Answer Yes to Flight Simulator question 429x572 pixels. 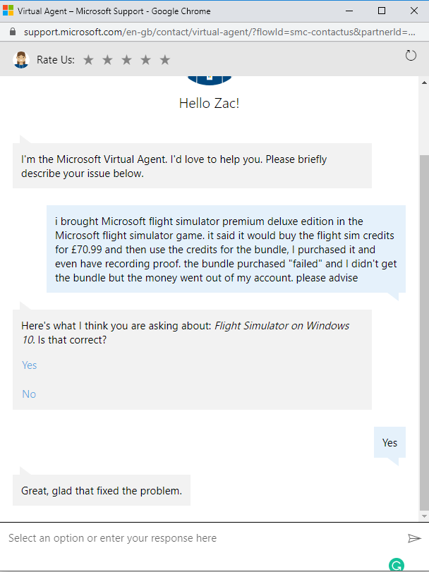coord(30,365)
